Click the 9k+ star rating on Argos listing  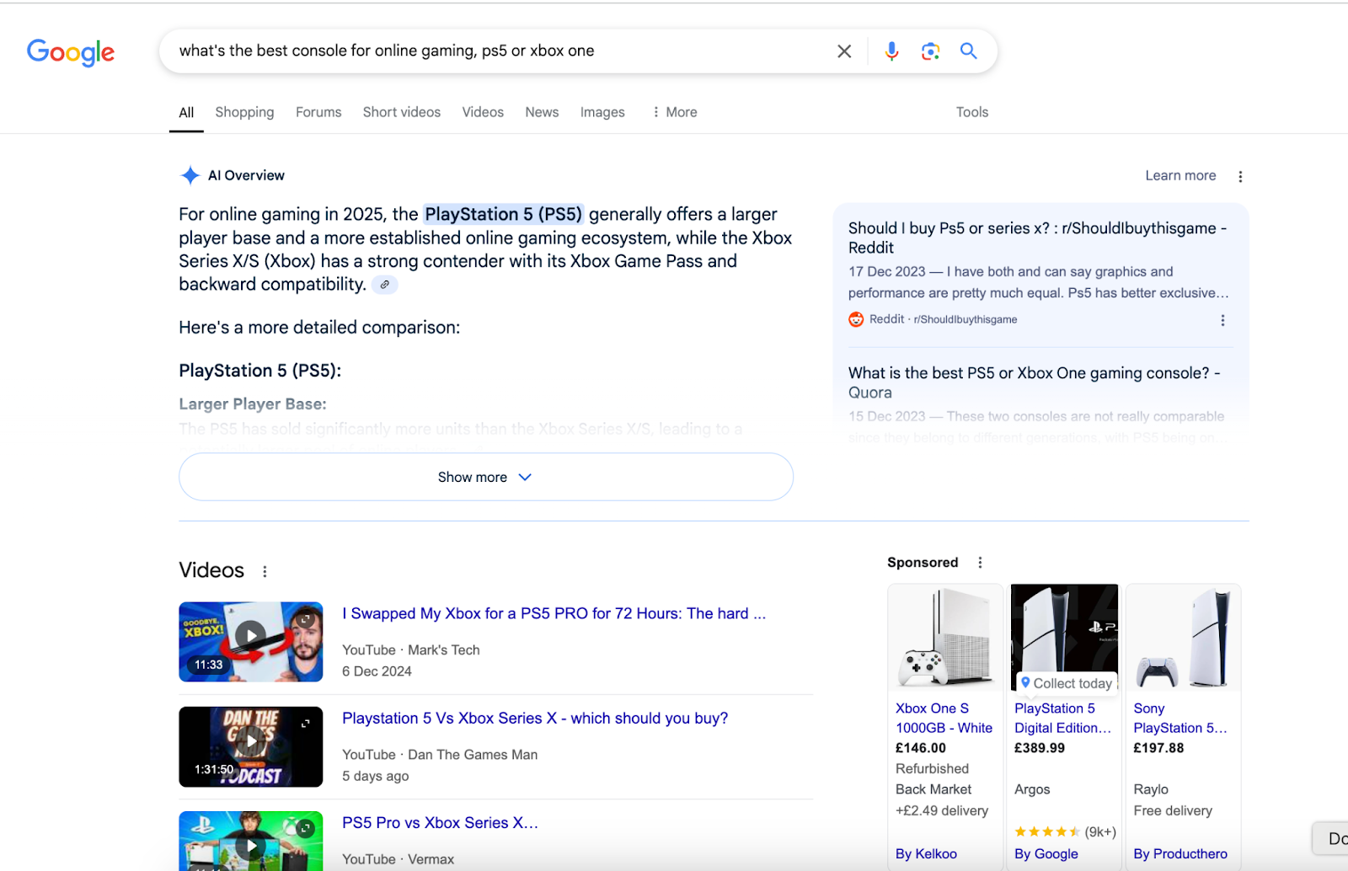coord(1065,831)
